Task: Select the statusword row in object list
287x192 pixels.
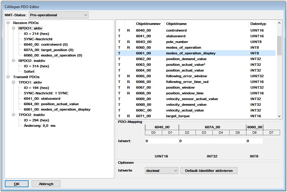Action: 196,36
